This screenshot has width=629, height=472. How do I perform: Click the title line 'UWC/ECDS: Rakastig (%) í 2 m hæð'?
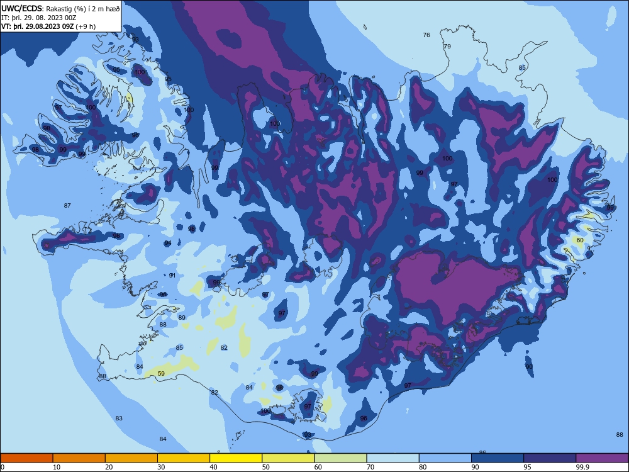pyautogui.click(x=60, y=9)
